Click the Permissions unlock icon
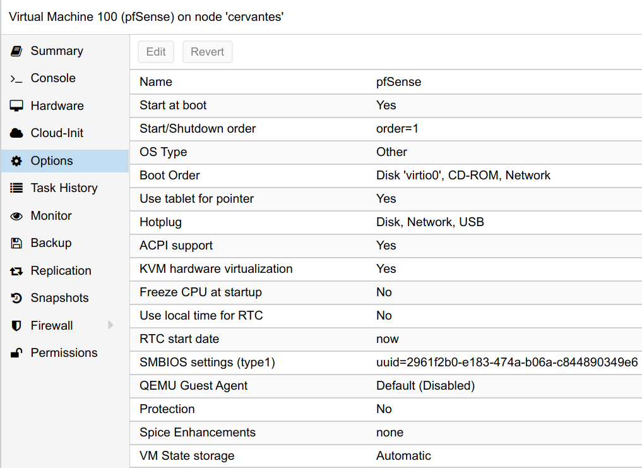Viewport: 642px width, 468px height. tap(16, 353)
